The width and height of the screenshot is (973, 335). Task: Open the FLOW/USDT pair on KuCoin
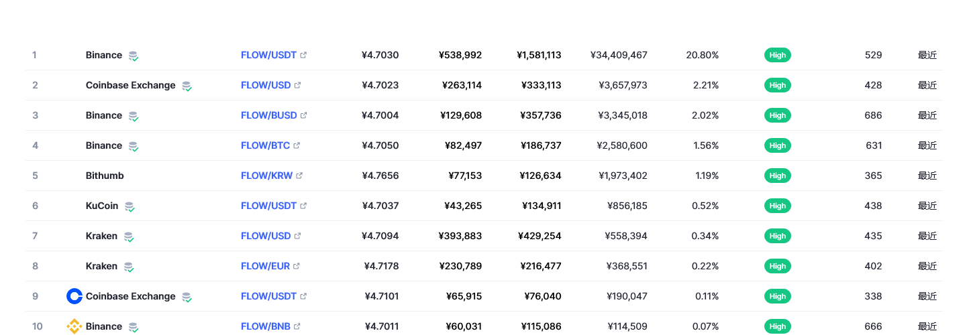(x=268, y=206)
